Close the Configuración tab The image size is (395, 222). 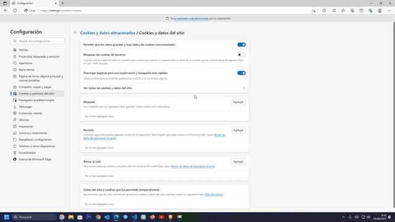(x=56, y=3)
